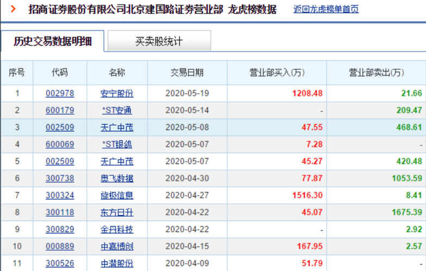The height and width of the screenshot is (271, 426).
Task: Open the 东方日升 stock link
Action: coord(117,212)
